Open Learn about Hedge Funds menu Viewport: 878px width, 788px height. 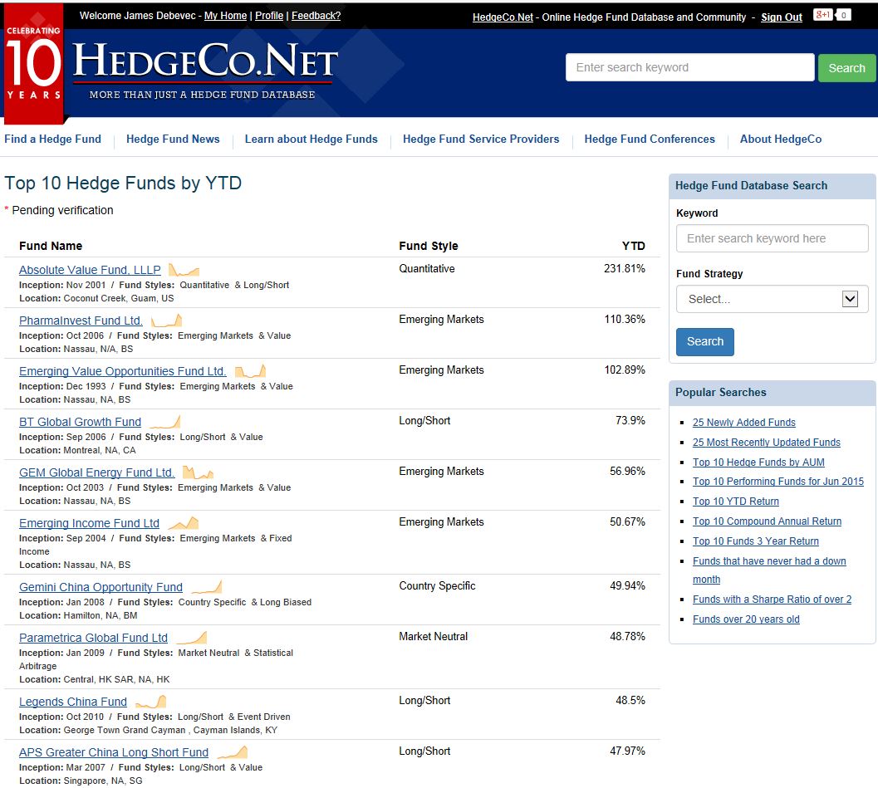point(311,139)
